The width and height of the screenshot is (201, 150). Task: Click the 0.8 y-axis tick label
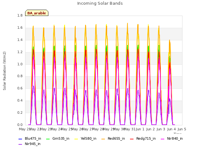20,76
